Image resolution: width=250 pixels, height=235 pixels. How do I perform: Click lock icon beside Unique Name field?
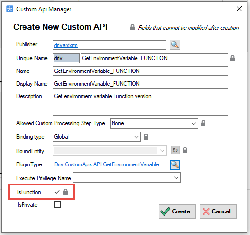coord(232,58)
